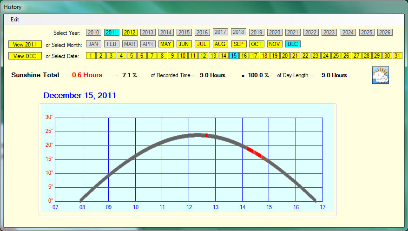The image size is (408, 231).
Task: Pick date 5 in the date row
Action: [x=132, y=55]
